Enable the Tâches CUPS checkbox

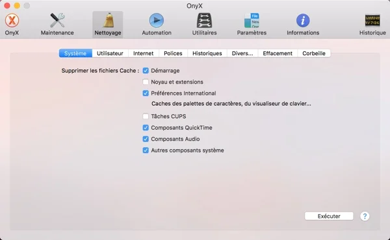click(x=146, y=116)
